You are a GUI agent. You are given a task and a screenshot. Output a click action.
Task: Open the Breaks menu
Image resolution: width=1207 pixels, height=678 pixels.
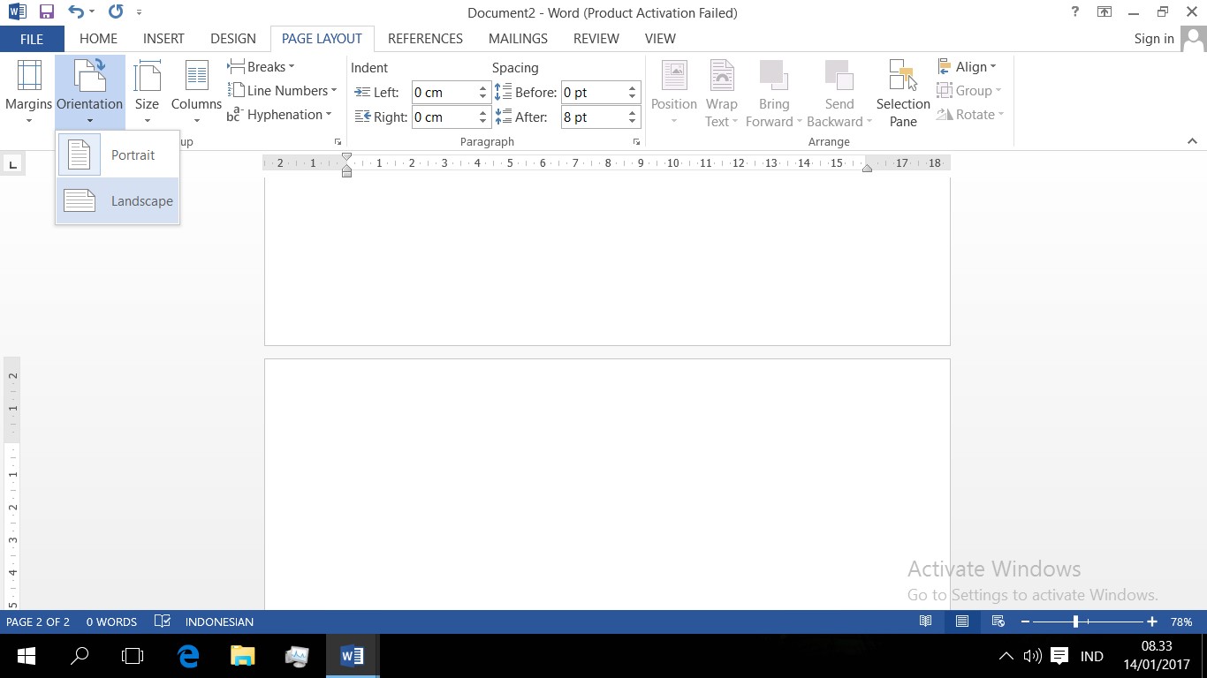(262, 67)
